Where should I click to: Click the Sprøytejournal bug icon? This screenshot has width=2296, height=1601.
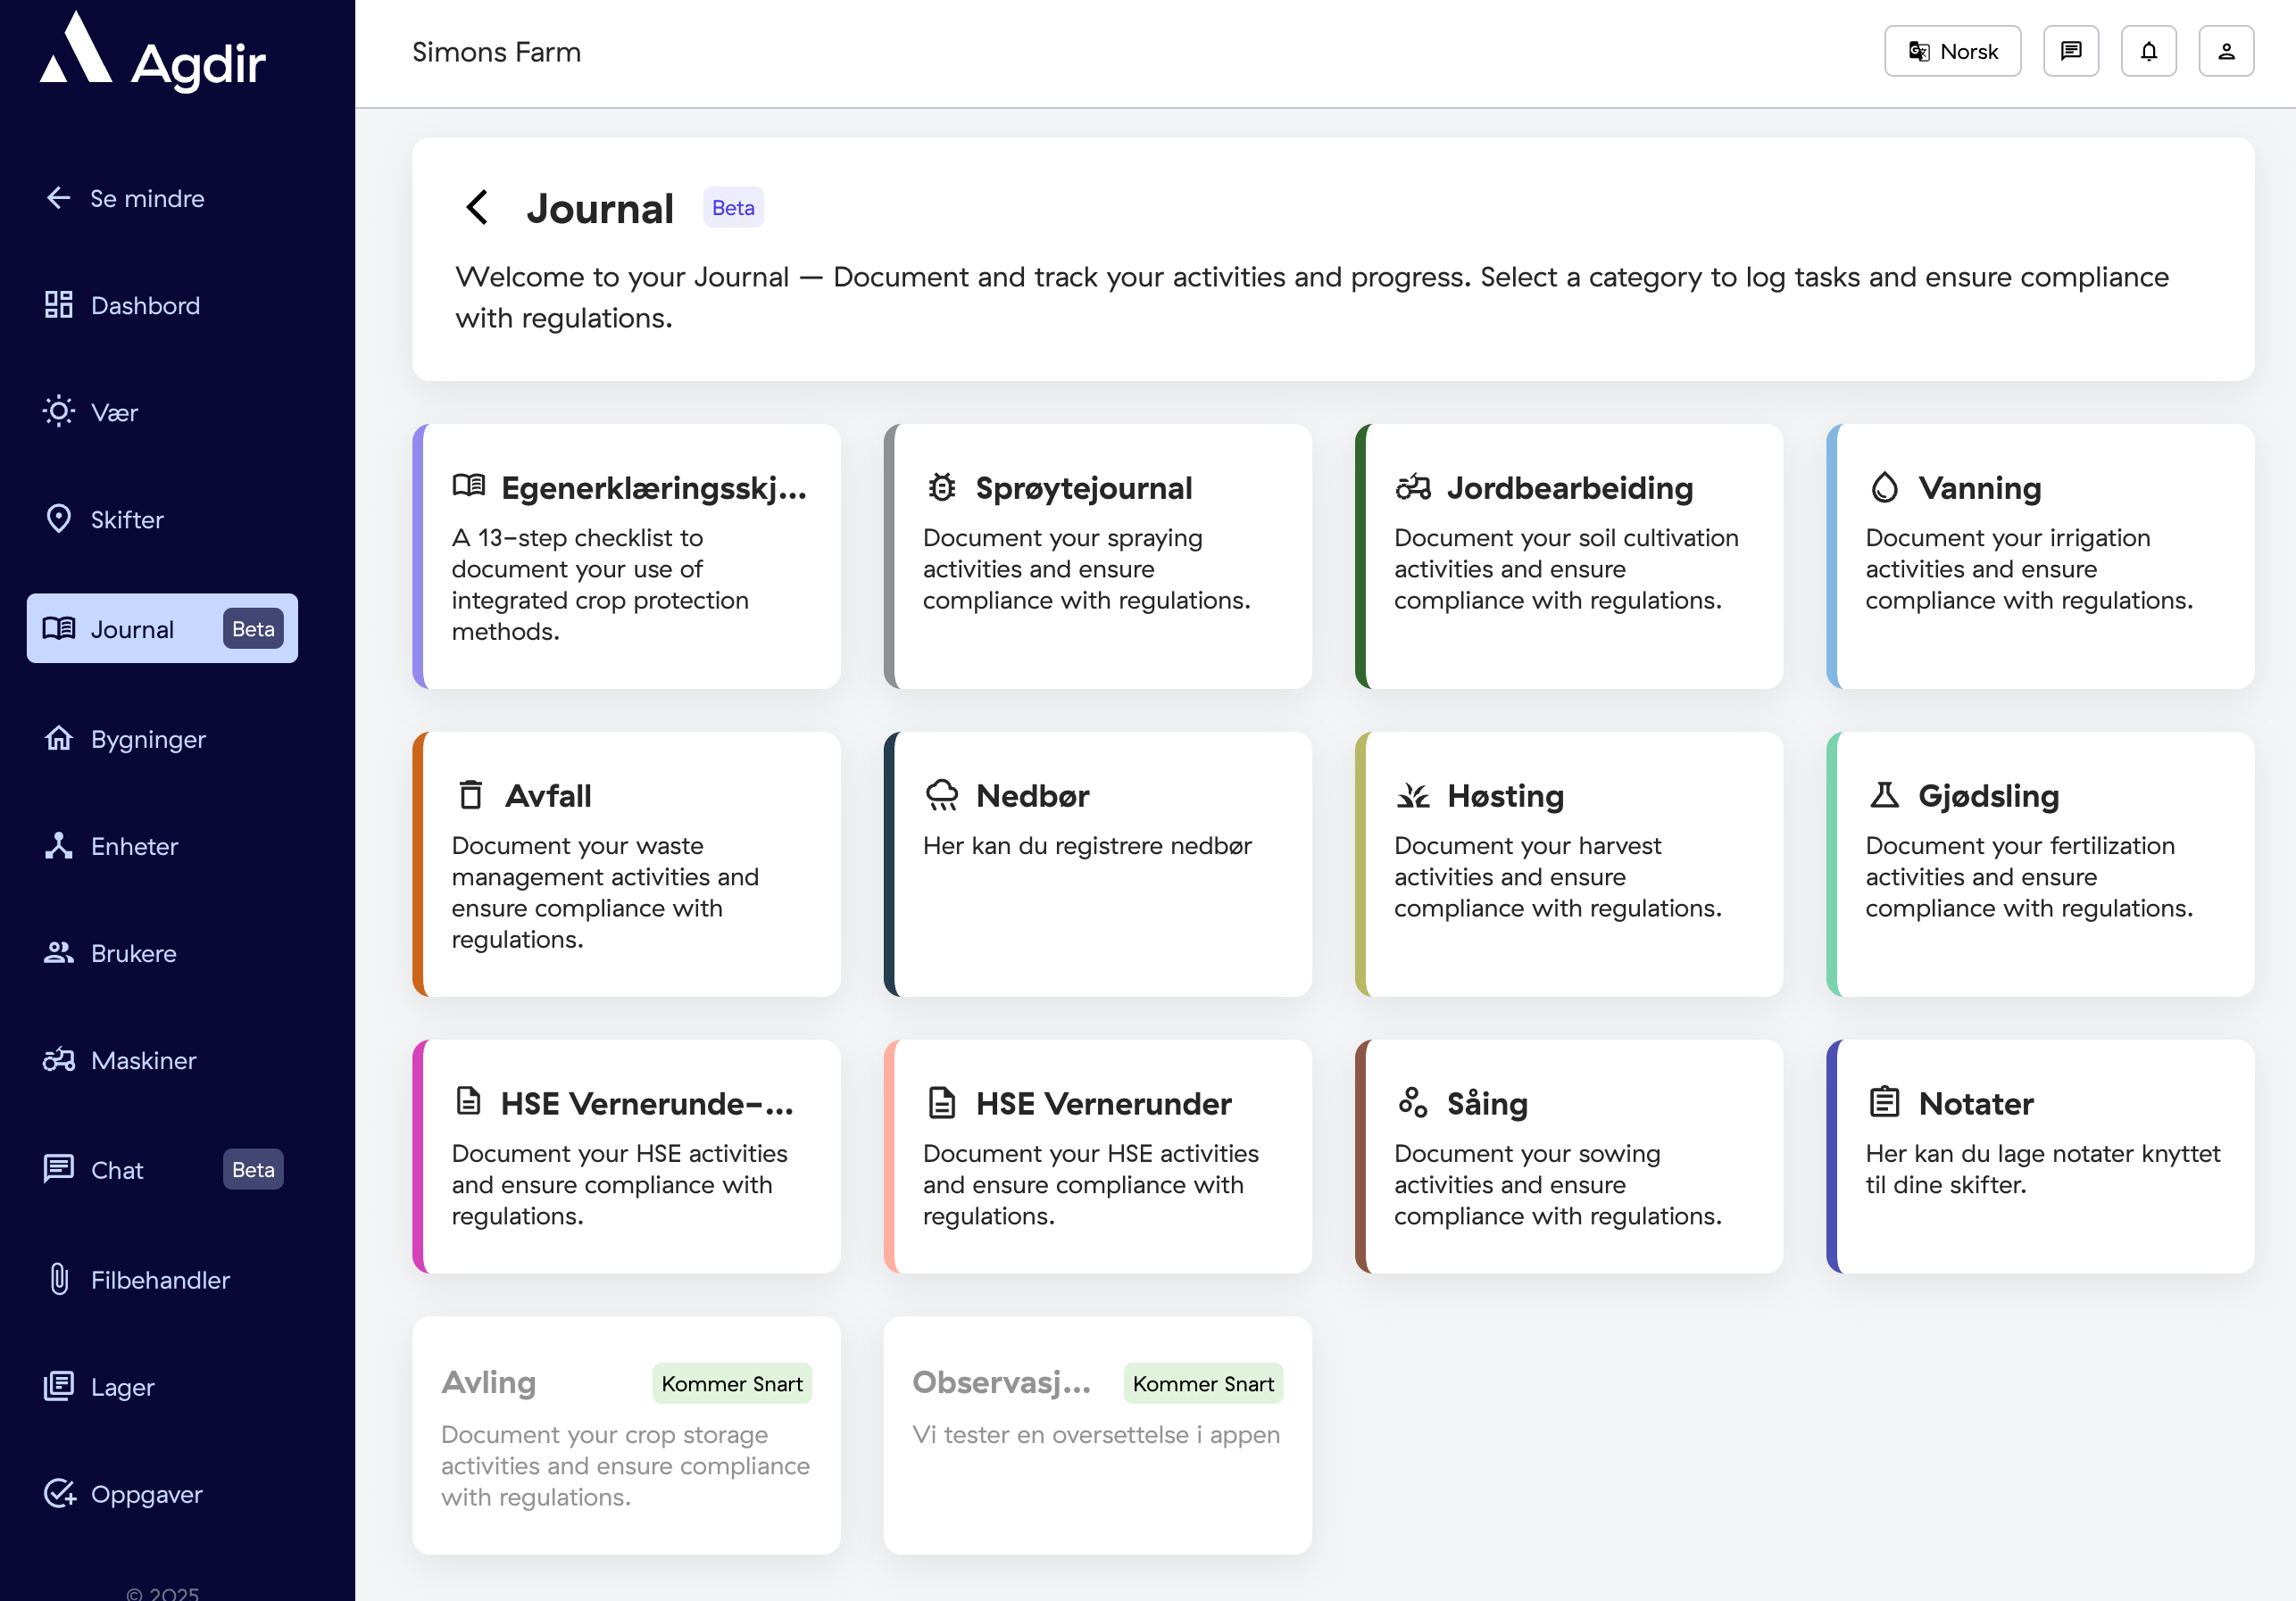(941, 487)
